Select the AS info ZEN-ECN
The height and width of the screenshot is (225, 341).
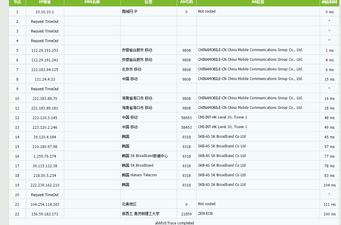click(205, 214)
